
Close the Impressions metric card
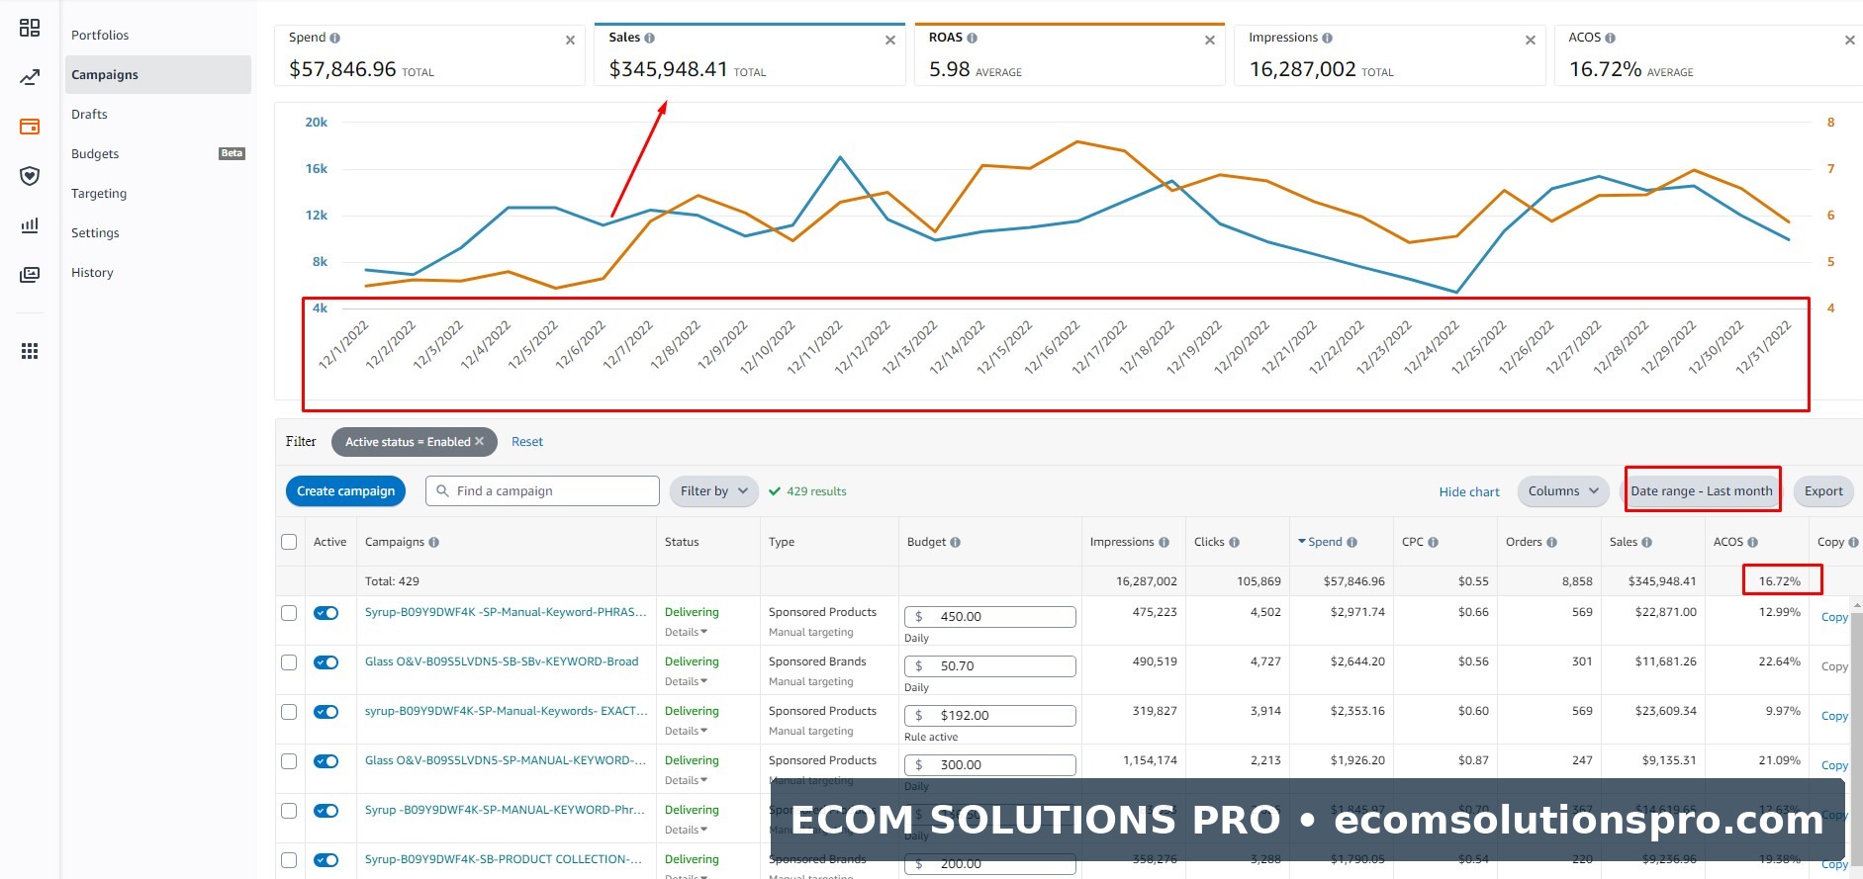(1531, 41)
